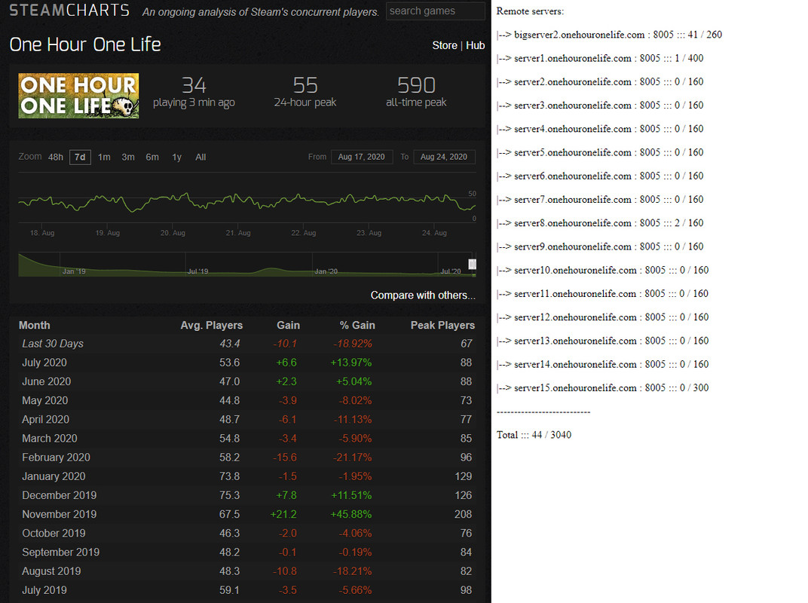Viewport: 808px width, 603px height.
Task: Click the navigator range handle on mini chart
Action: [x=472, y=264]
